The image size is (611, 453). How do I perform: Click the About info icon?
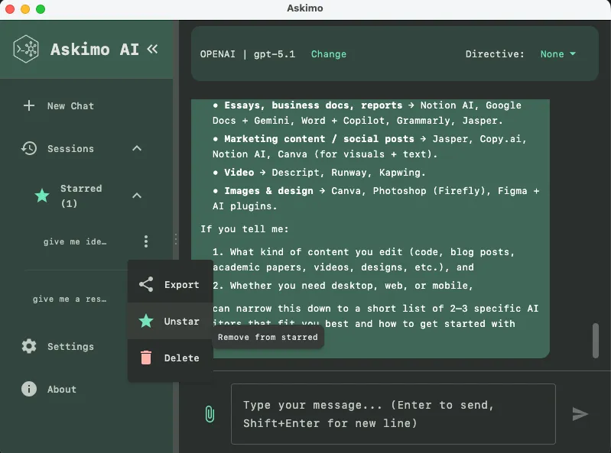pyautogui.click(x=29, y=389)
